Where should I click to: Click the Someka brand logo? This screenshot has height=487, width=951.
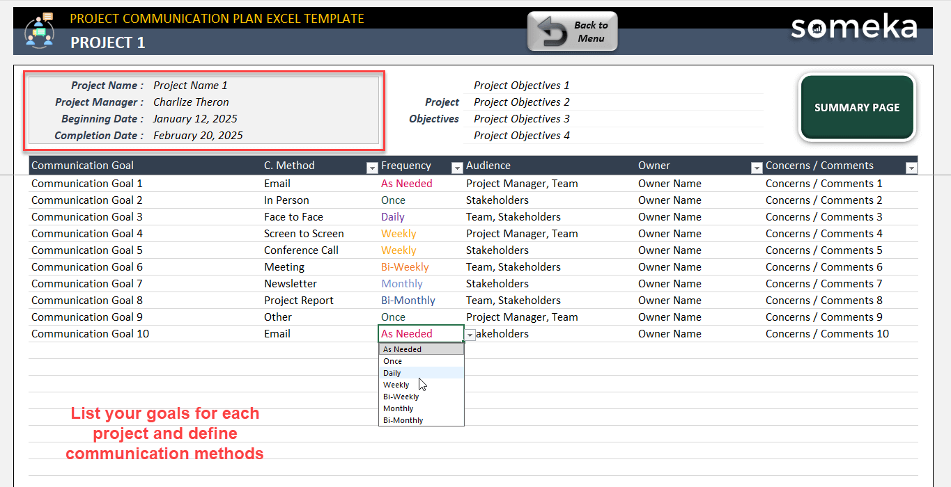[853, 29]
